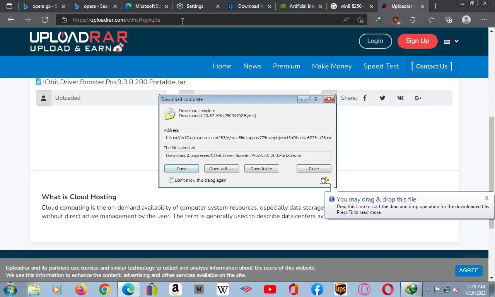Show hidden system tray icons arrow
The height and width of the screenshot is (297, 495).
428,289
